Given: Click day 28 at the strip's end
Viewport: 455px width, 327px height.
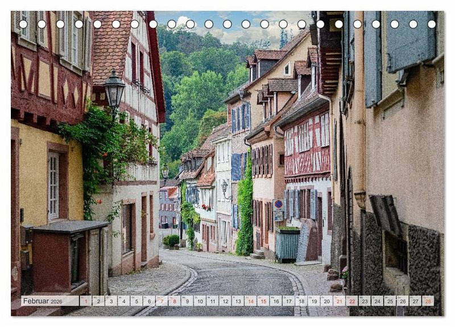Looking at the screenshot, I should pos(428,301).
